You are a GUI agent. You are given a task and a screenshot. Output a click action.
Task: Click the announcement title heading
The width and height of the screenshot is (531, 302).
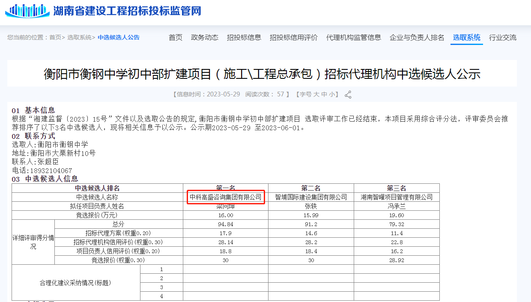[262, 74]
